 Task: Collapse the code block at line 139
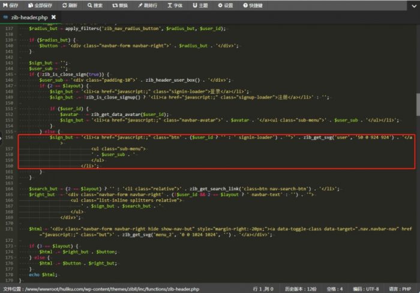(16, 40)
